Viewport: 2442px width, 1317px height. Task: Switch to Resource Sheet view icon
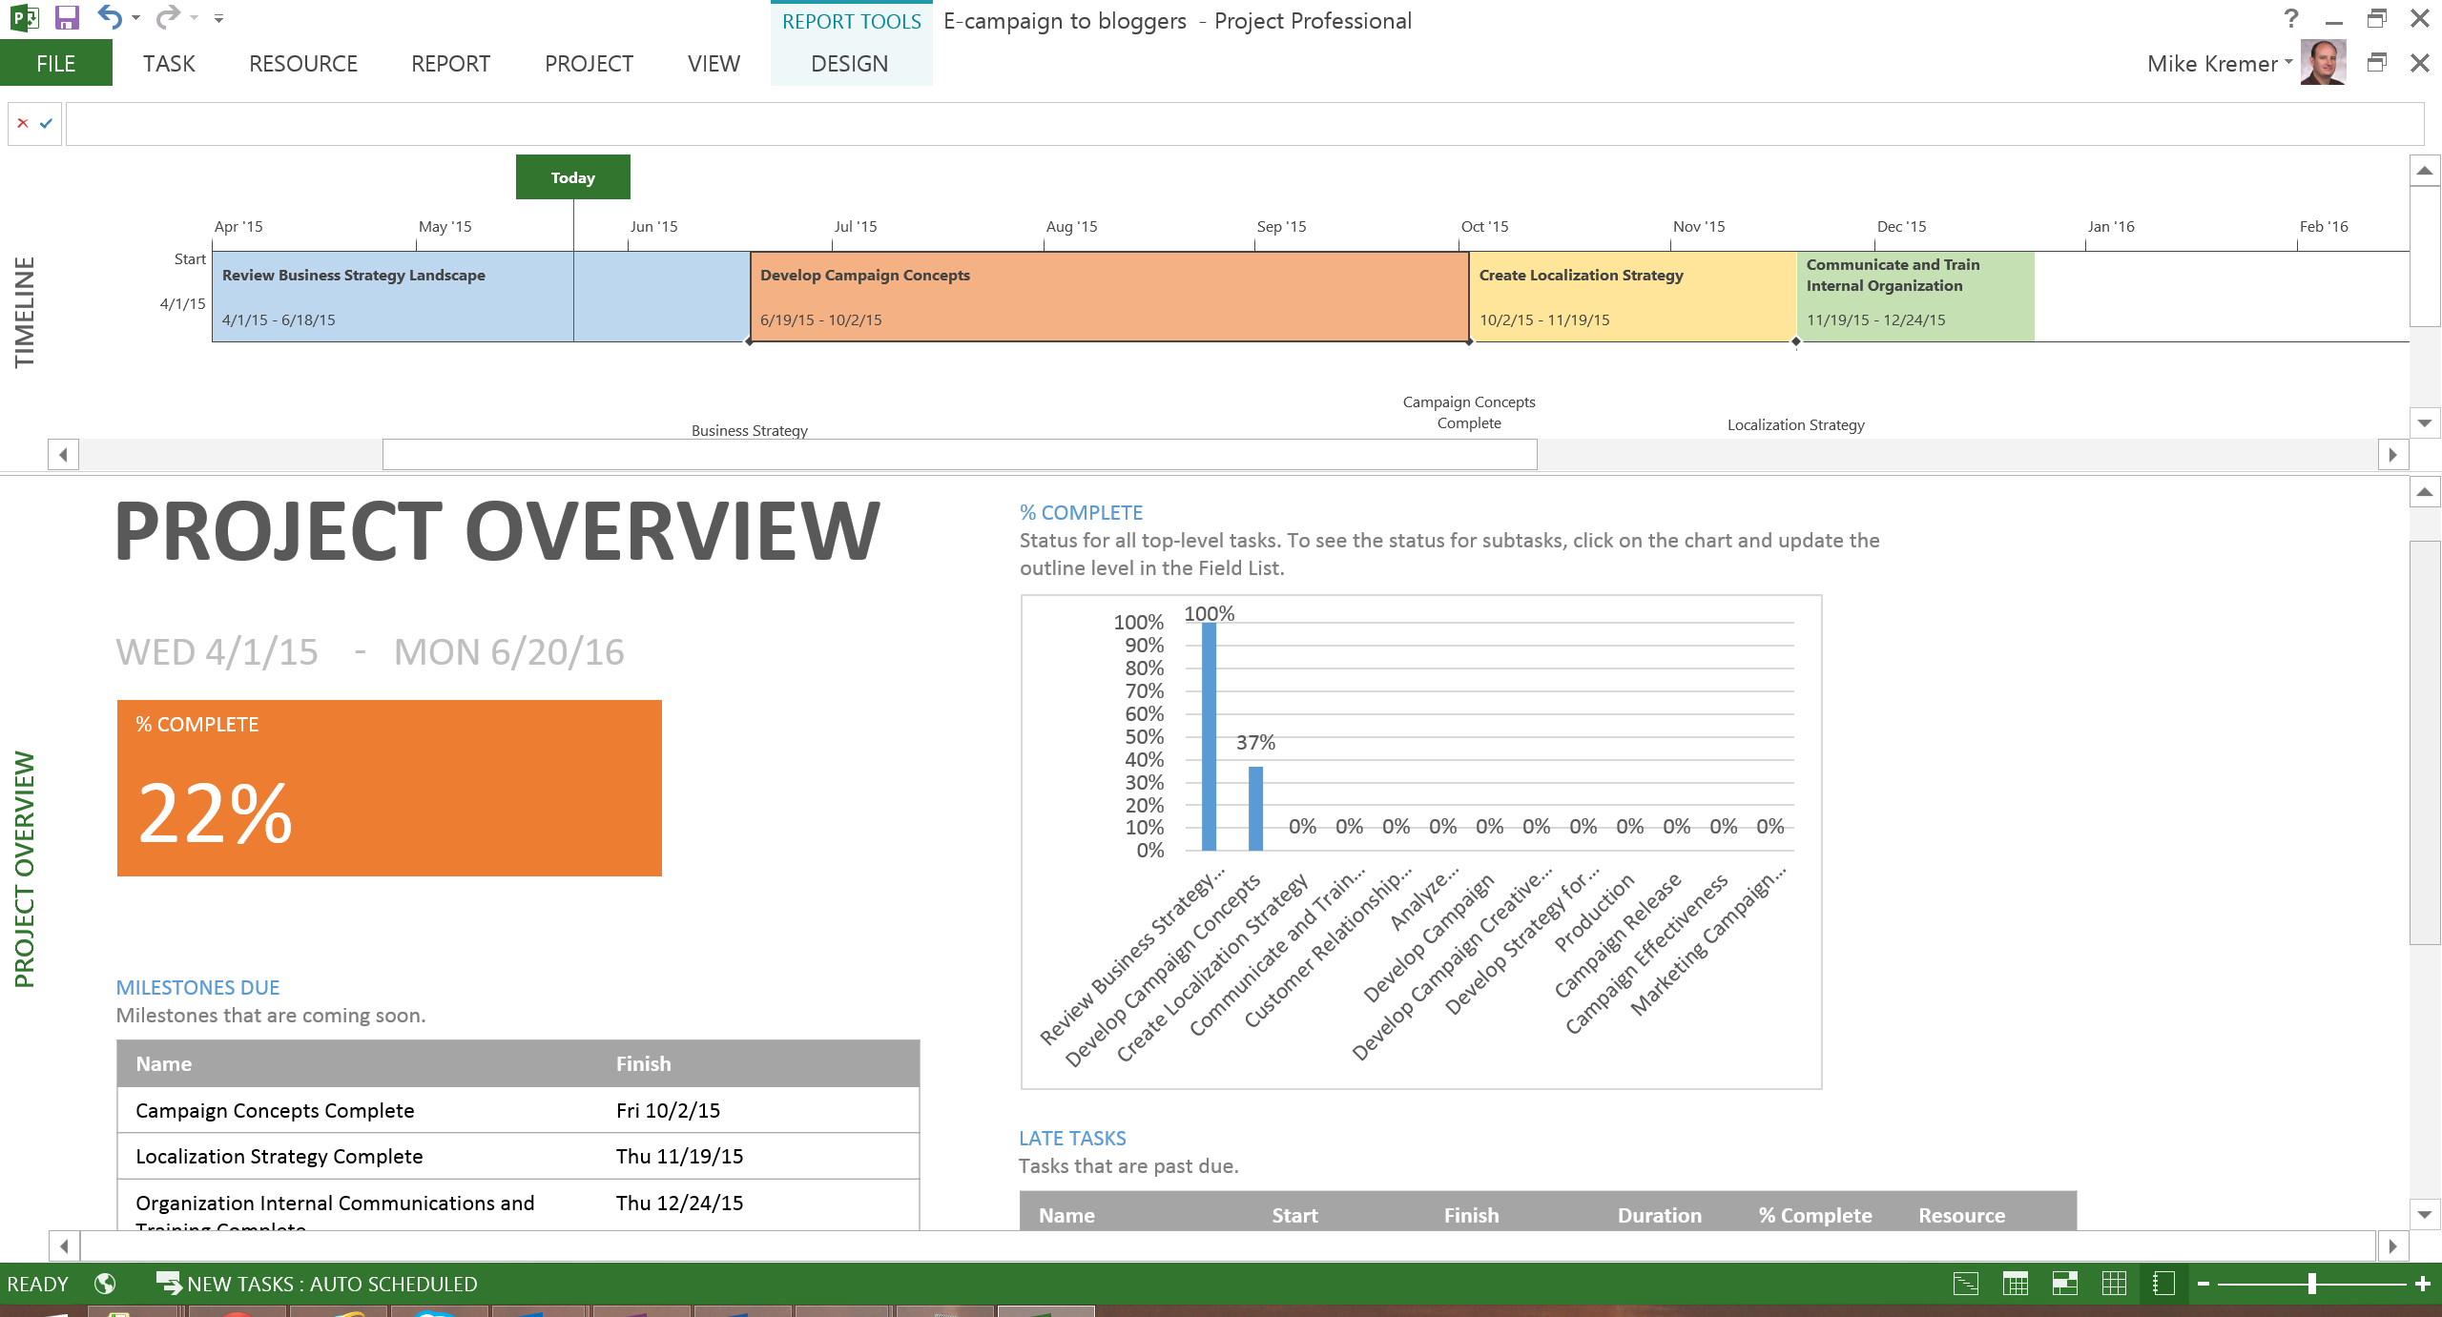coord(2115,1284)
